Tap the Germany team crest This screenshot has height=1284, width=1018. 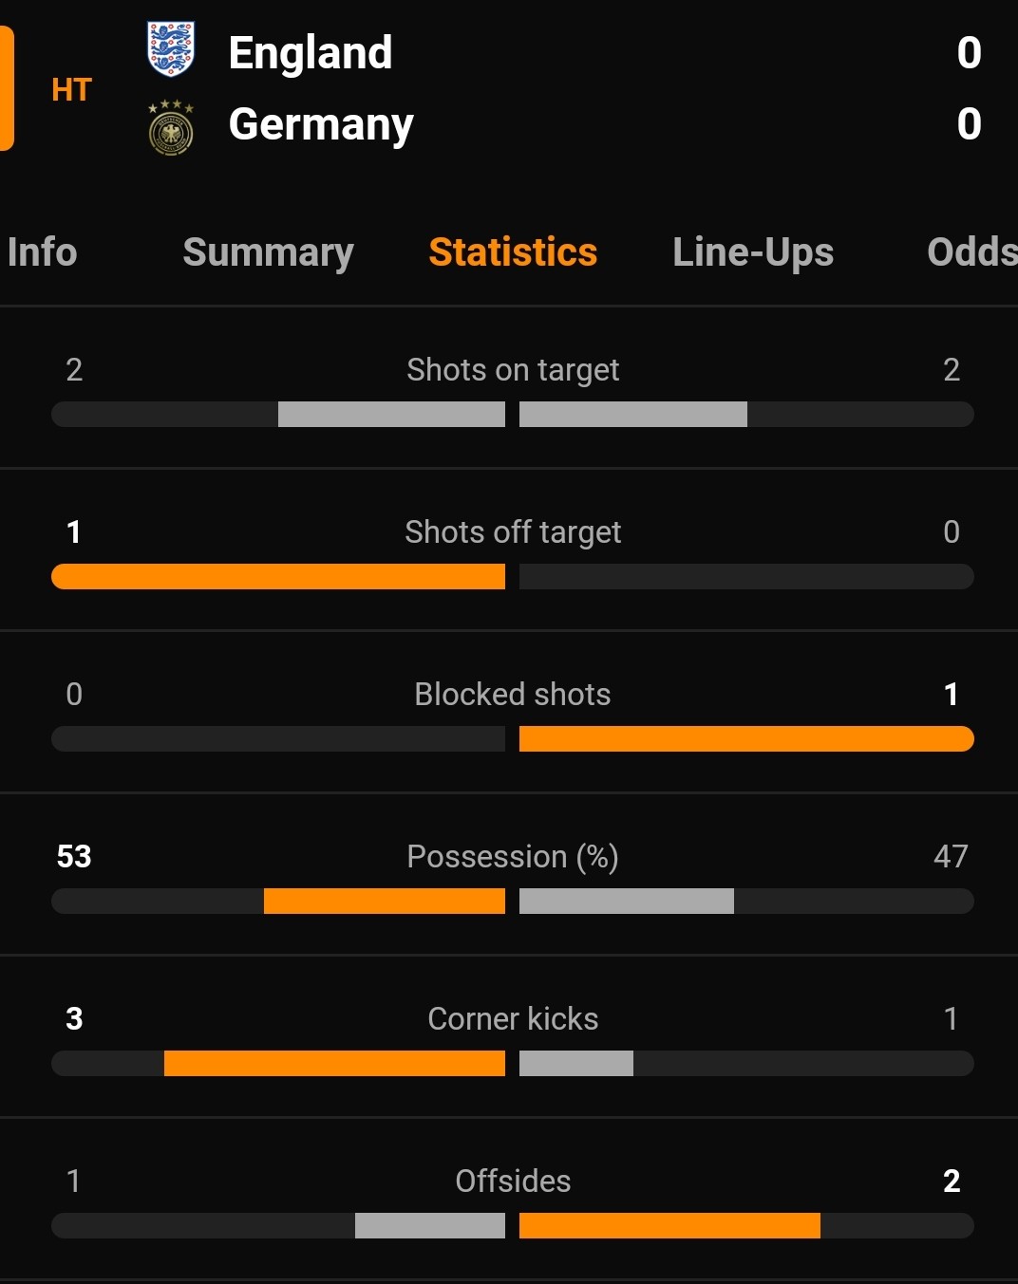tap(171, 127)
